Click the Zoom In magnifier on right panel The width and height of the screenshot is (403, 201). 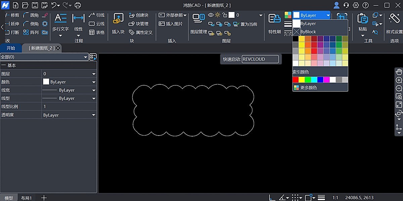pyautogui.click(x=399, y=80)
